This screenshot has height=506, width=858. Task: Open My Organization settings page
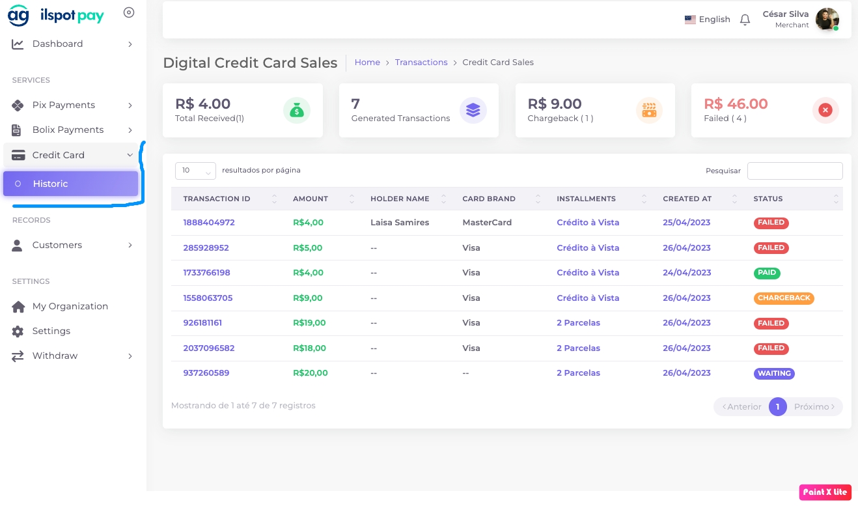click(x=70, y=306)
